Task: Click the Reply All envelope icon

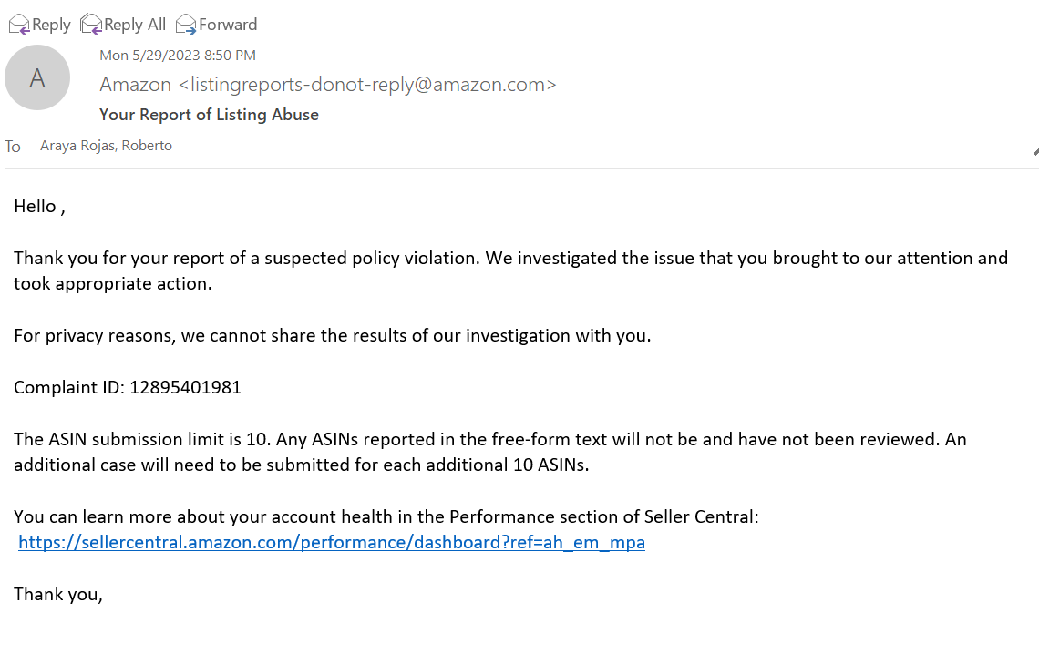Action: (91, 25)
